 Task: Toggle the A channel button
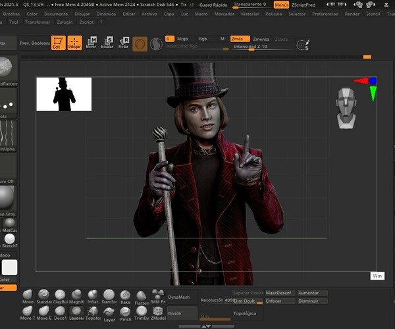[x=170, y=39]
